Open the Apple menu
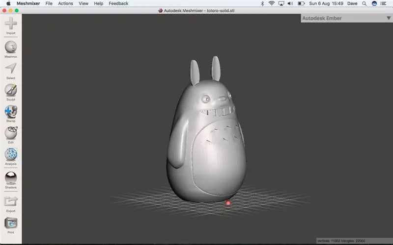 pos(8,3)
